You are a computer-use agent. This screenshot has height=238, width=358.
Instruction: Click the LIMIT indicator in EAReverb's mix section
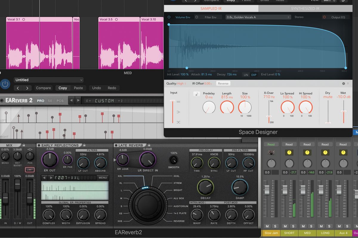(30, 170)
